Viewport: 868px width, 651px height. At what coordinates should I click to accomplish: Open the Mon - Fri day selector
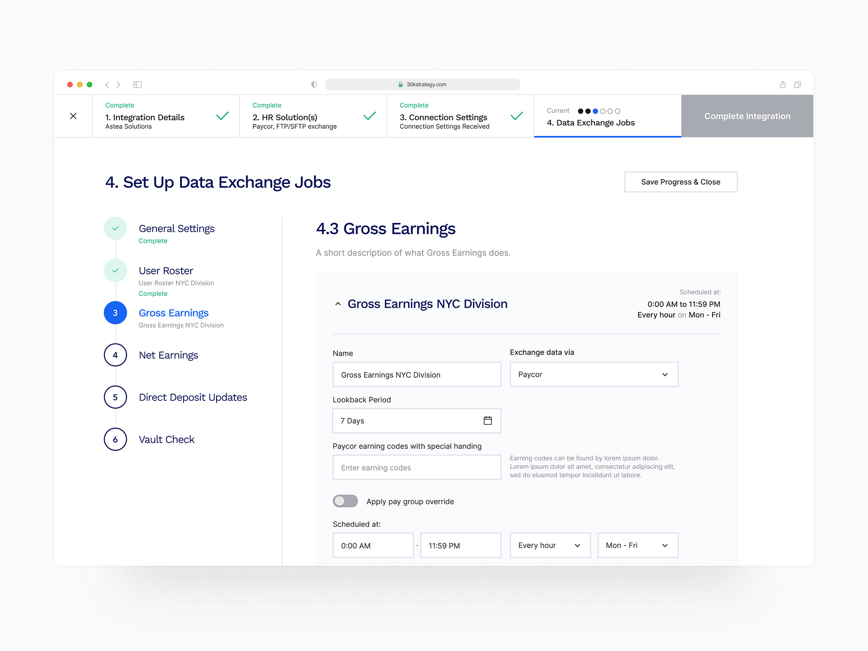point(637,545)
